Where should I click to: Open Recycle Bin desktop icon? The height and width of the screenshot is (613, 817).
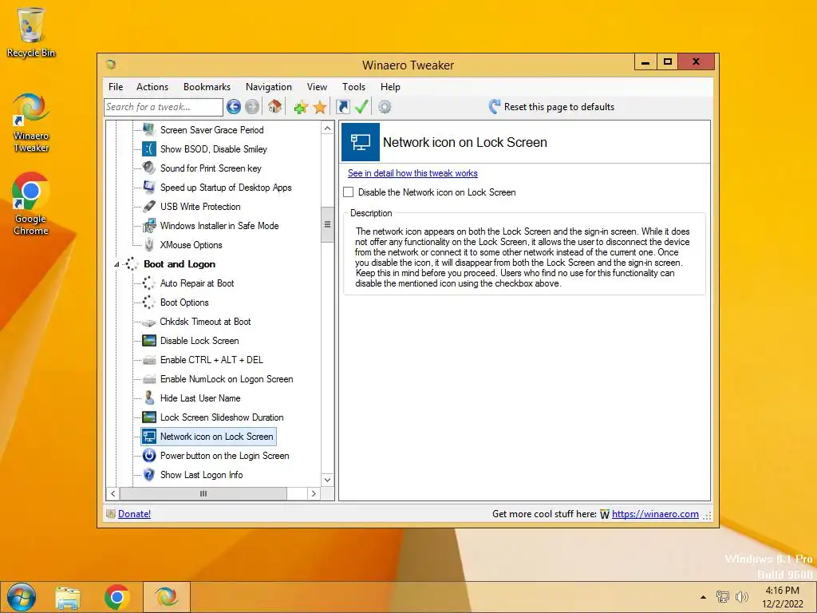pos(31,33)
